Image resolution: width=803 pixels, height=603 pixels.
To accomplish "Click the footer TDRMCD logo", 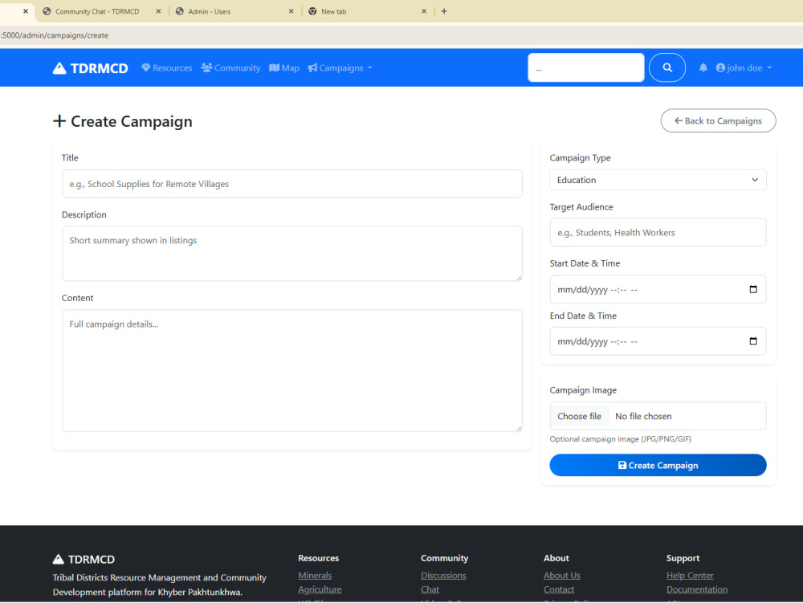I will point(84,559).
